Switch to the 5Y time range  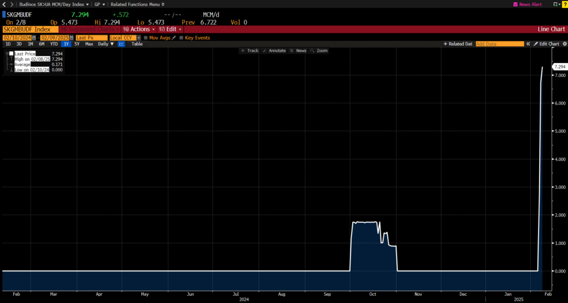click(77, 44)
